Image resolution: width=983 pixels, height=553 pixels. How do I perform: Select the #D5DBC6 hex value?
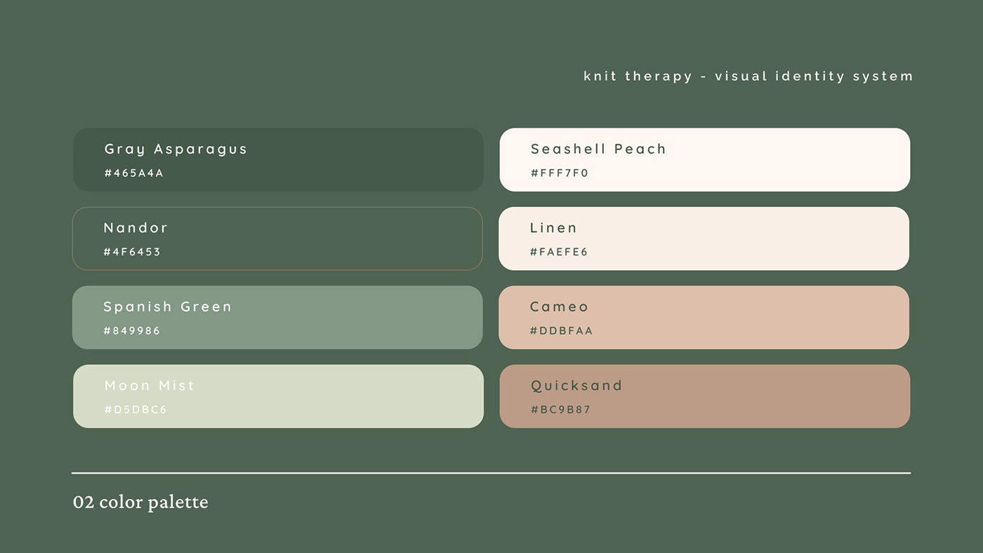pyautogui.click(x=136, y=410)
